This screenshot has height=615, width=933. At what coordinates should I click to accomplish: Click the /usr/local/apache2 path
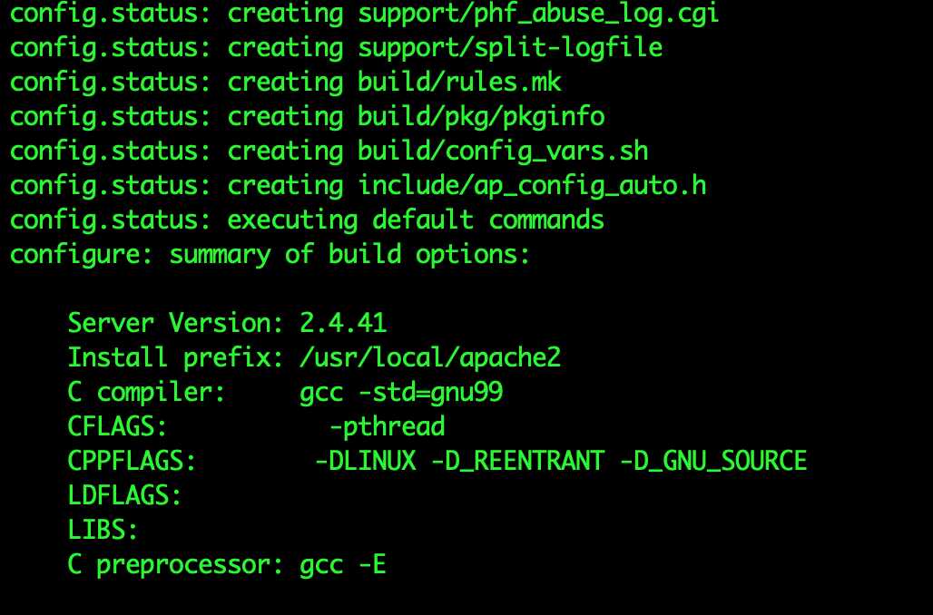430,357
